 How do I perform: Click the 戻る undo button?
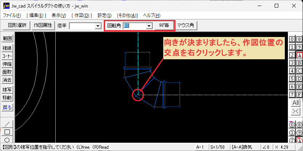click(x=7, y=108)
